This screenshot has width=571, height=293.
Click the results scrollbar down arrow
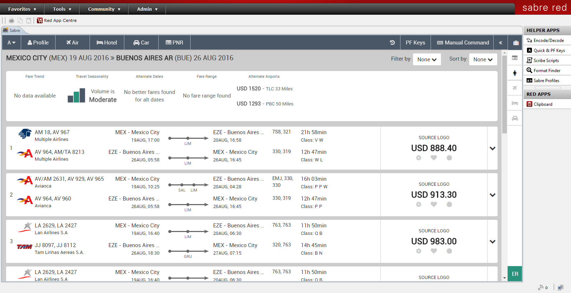(504, 278)
